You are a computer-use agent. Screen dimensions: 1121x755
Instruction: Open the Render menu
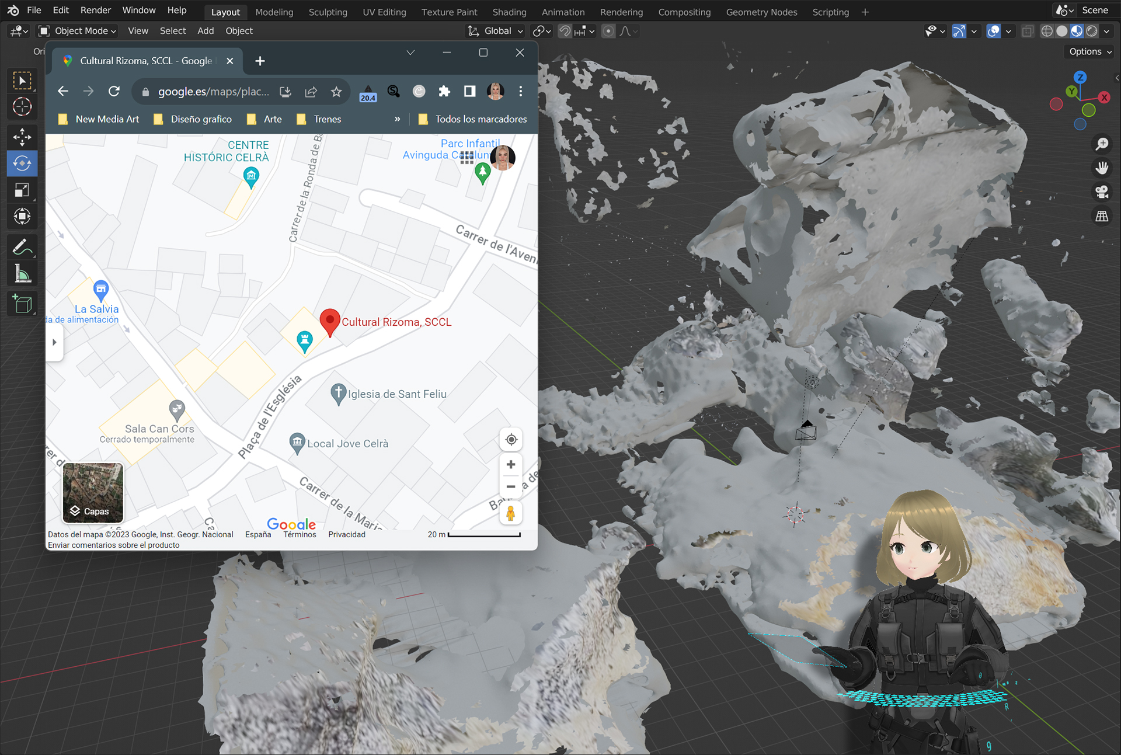[x=95, y=10]
